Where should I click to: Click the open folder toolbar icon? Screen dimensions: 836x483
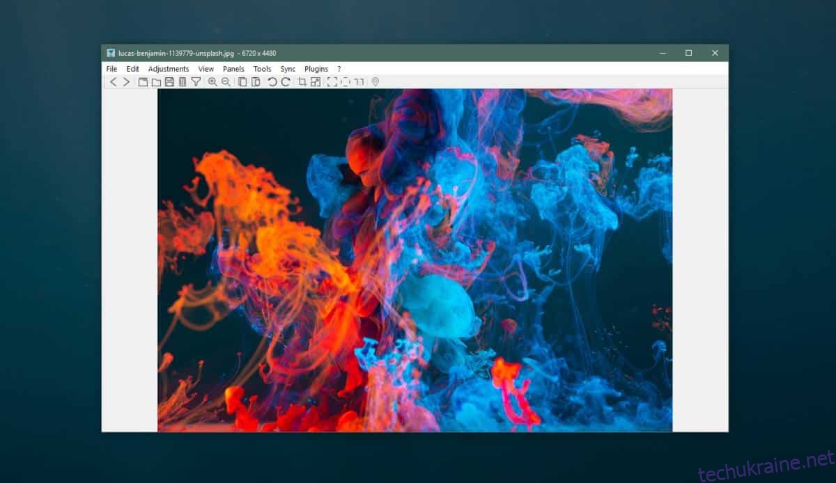tap(156, 82)
